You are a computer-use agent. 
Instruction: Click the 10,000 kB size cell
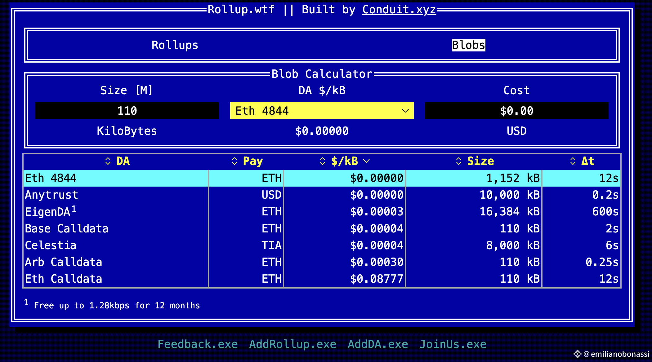pos(510,195)
